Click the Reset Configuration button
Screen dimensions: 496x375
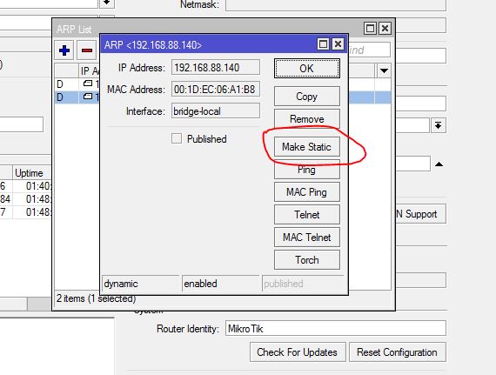tap(398, 352)
